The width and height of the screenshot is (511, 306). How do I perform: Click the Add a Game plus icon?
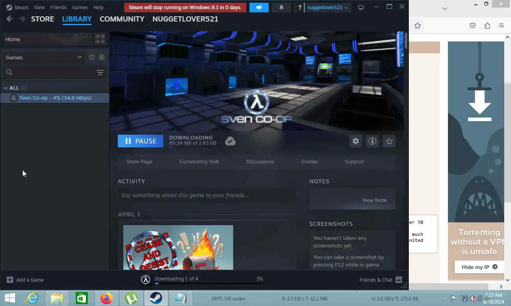tap(10, 280)
